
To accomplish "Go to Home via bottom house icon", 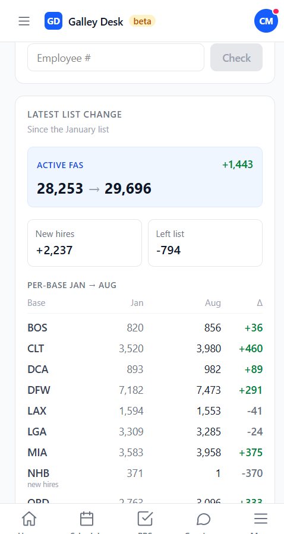I will pyautogui.click(x=29, y=519).
